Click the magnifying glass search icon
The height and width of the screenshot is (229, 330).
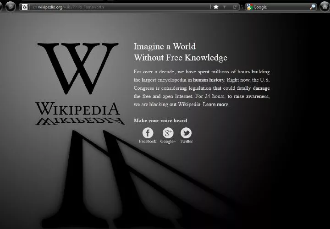[x=313, y=7]
